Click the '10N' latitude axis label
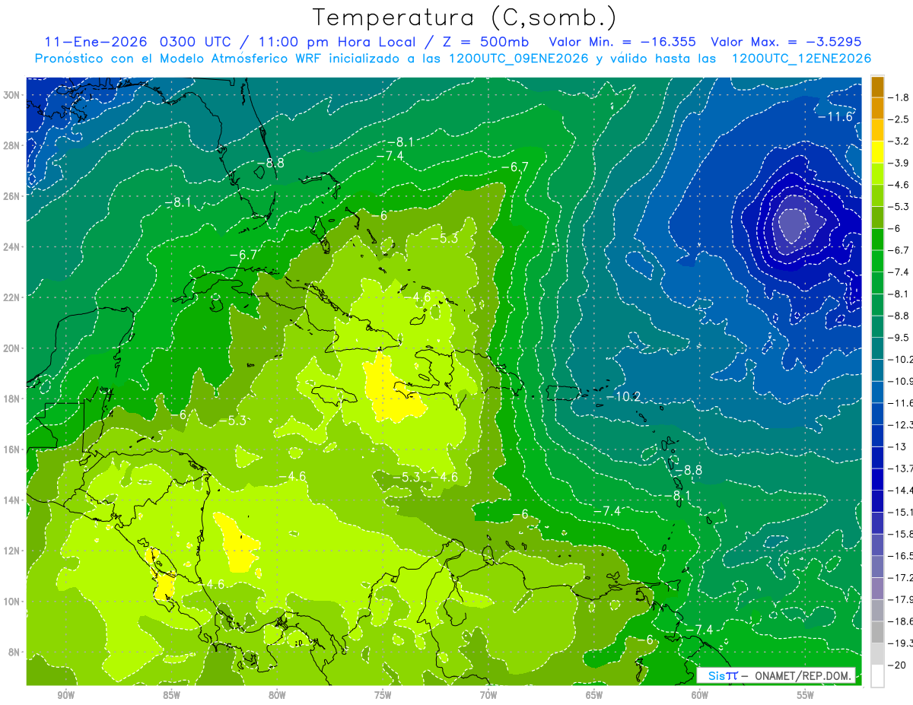 pyautogui.click(x=11, y=602)
